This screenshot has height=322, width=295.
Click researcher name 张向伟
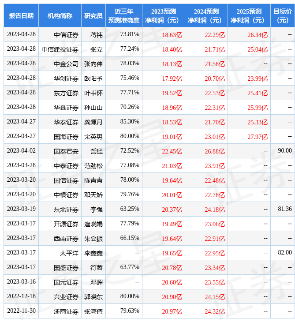click(93, 64)
